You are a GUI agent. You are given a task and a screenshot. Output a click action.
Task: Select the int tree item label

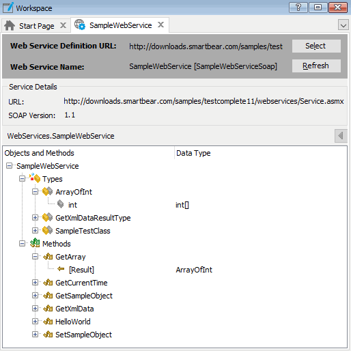click(72, 205)
